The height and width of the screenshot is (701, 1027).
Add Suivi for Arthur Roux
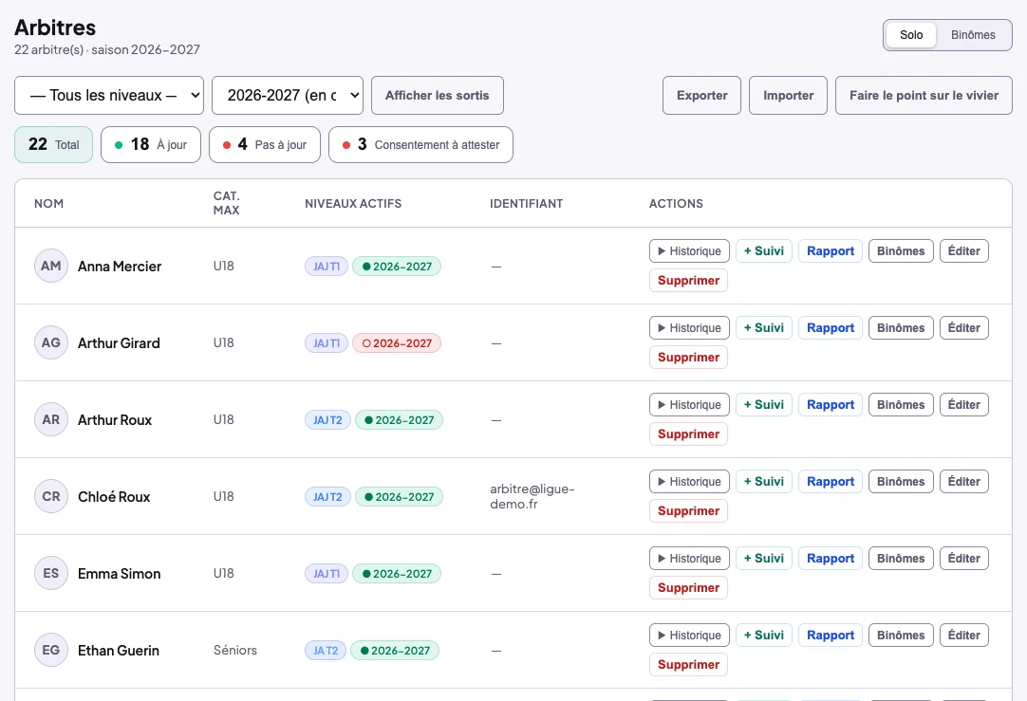coord(764,404)
